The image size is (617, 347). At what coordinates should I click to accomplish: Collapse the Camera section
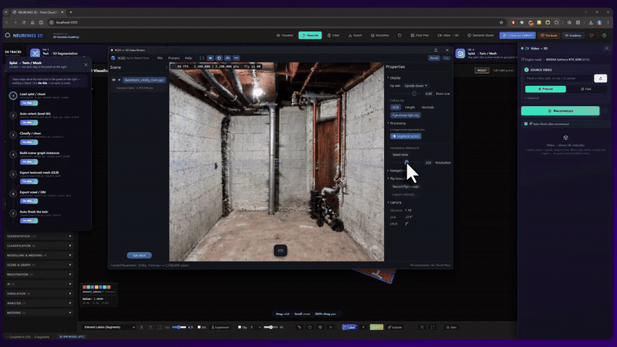coord(395,203)
